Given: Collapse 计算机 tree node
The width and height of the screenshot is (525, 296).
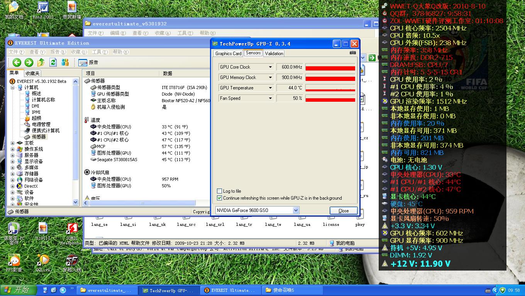Looking at the screenshot, I should pos(12,87).
